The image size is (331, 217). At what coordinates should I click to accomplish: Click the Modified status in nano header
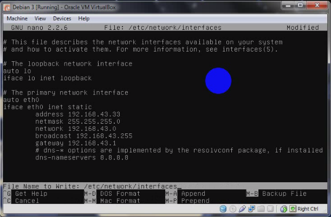pyautogui.click(x=302, y=28)
